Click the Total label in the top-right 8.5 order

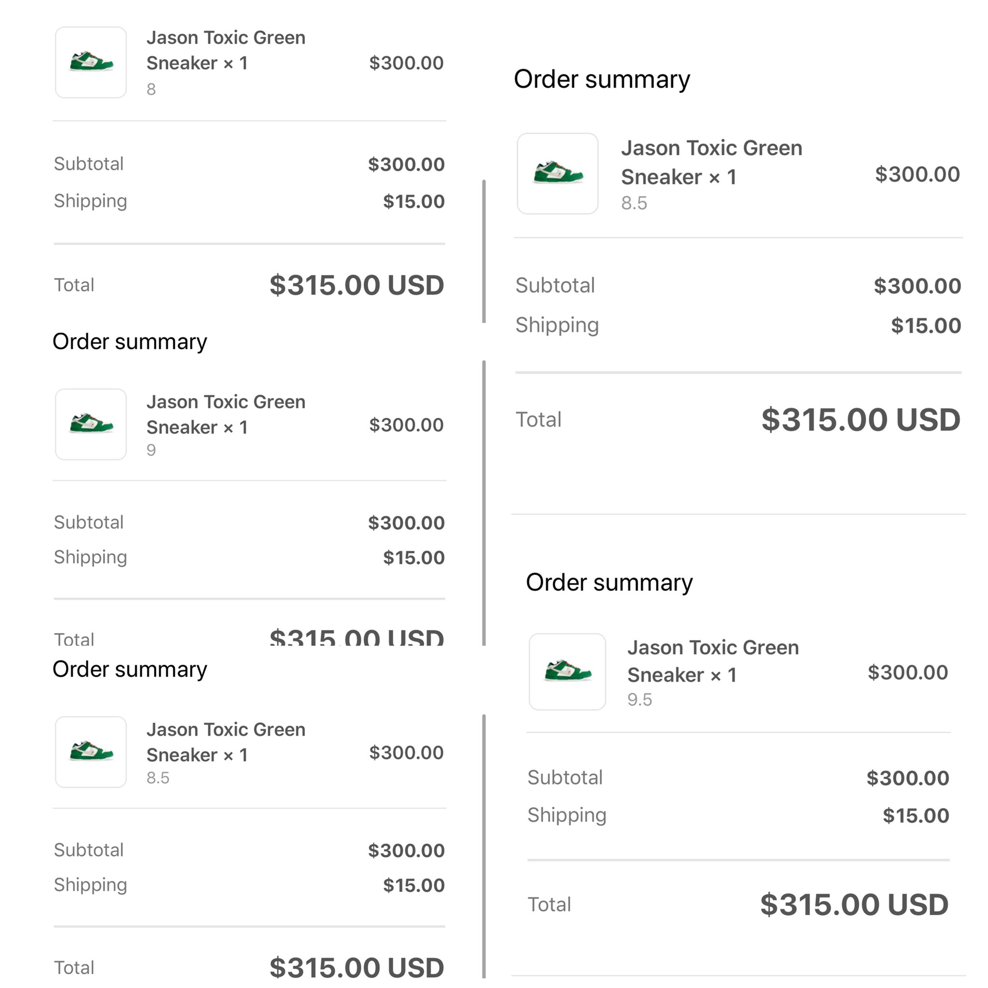tap(538, 419)
